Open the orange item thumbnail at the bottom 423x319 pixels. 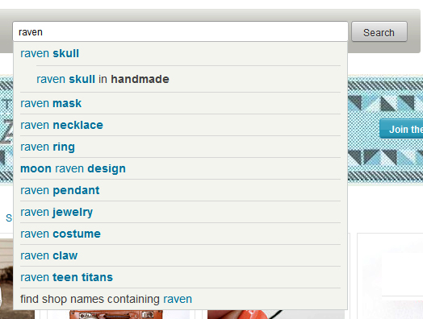[116, 314]
